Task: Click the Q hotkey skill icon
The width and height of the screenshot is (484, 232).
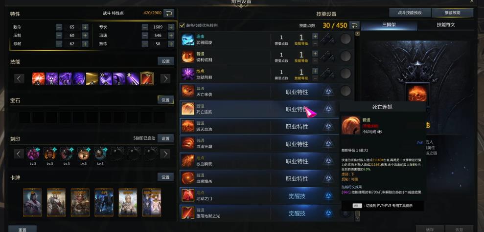Action: [x=38, y=78]
